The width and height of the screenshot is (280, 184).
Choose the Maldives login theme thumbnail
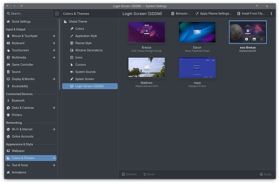[x=146, y=67]
